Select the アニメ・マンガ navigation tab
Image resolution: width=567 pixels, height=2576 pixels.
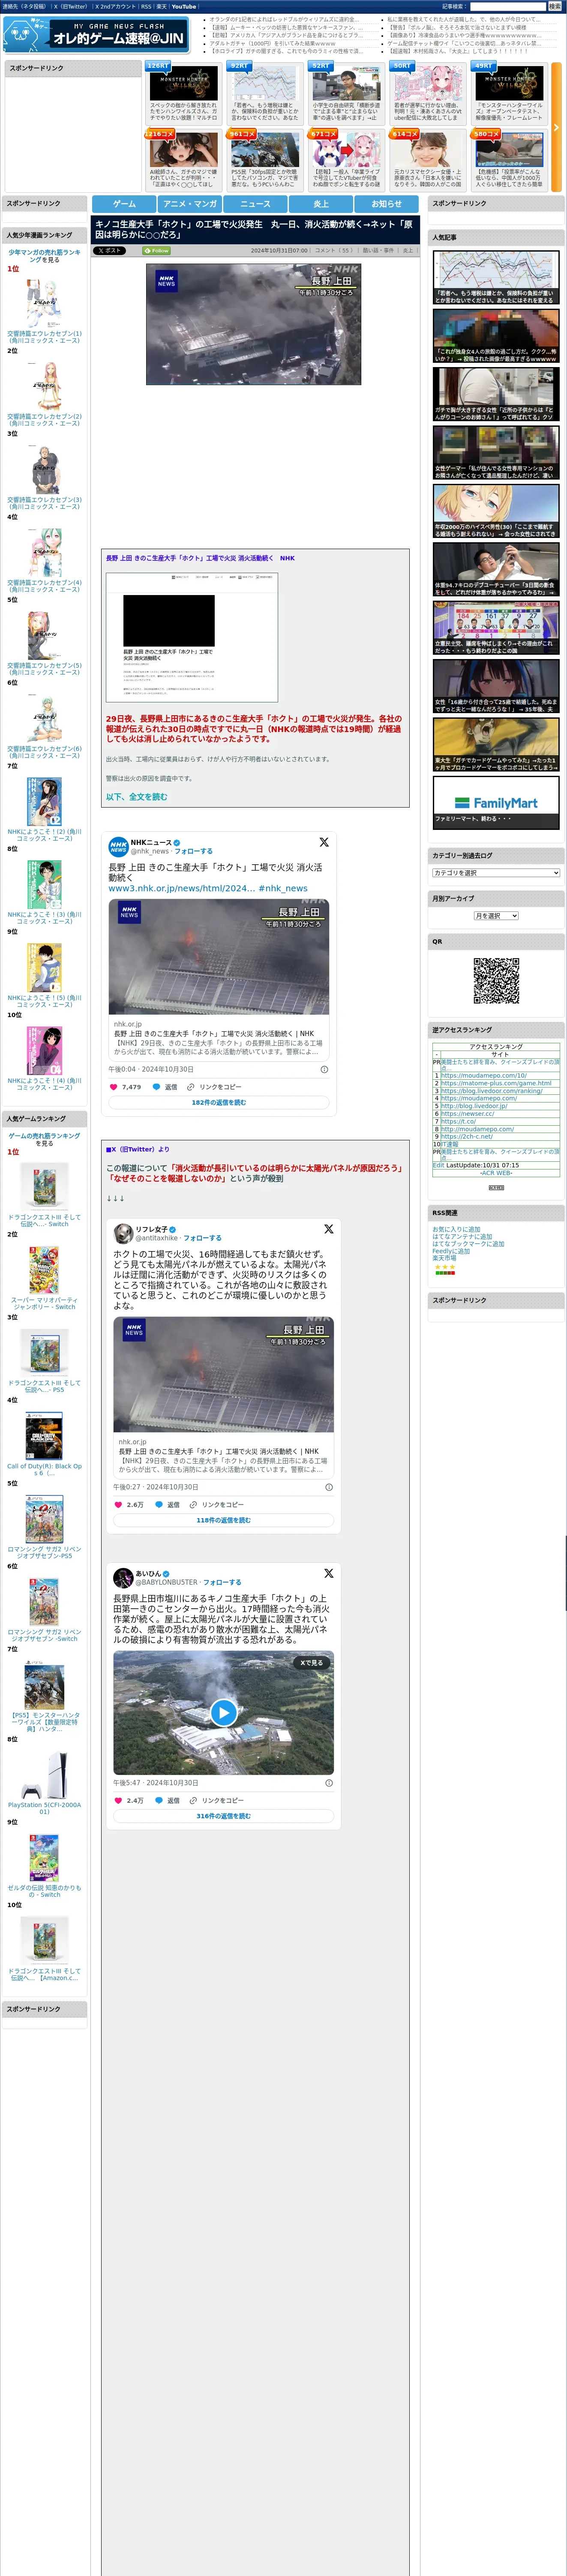pos(190,204)
